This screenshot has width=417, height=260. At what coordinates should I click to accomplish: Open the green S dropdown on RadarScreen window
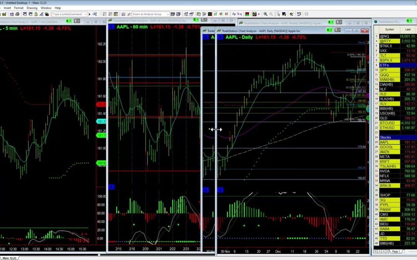pyautogui.click(x=409, y=21)
